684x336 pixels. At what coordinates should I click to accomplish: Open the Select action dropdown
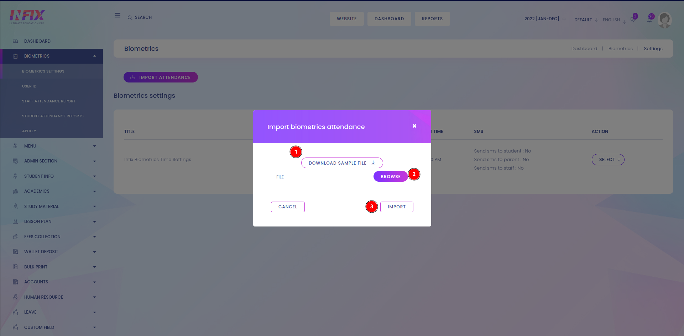[608, 160]
